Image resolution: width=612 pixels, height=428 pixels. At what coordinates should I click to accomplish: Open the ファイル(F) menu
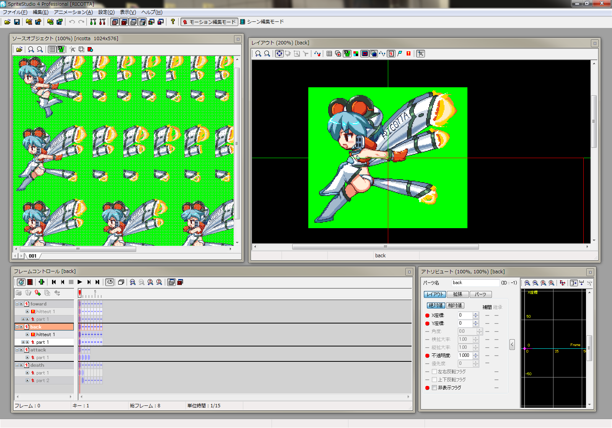pos(15,12)
